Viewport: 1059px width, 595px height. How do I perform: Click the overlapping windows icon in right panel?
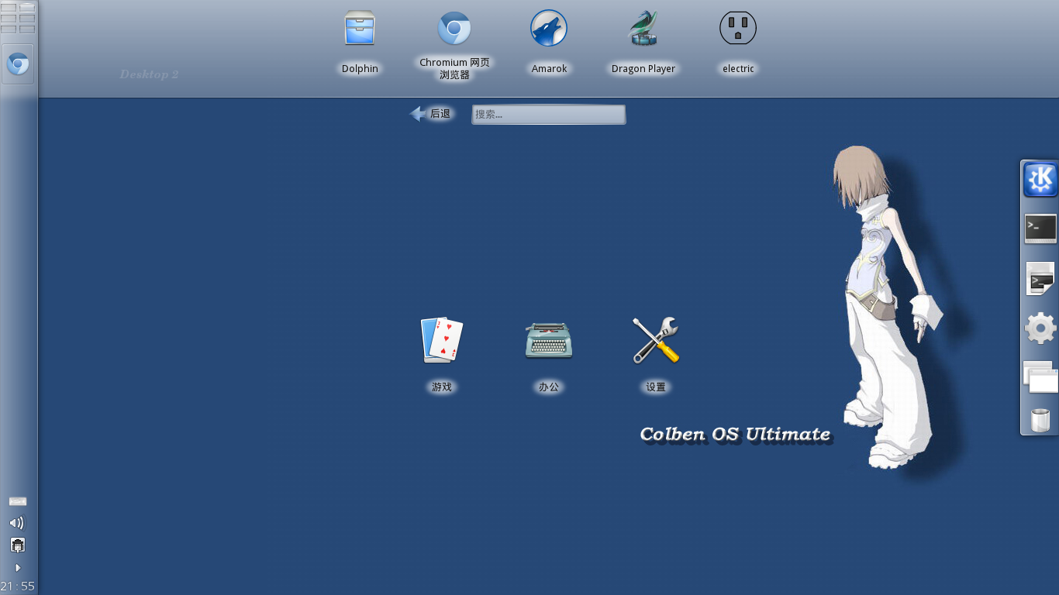click(1040, 377)
